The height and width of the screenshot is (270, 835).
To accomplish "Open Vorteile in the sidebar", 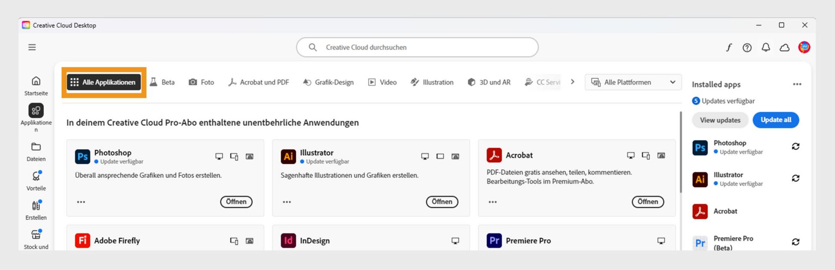I will [x=36, y=181].
